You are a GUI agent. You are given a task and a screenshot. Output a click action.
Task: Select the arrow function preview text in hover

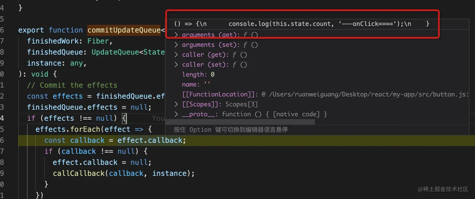click(302, 24)
